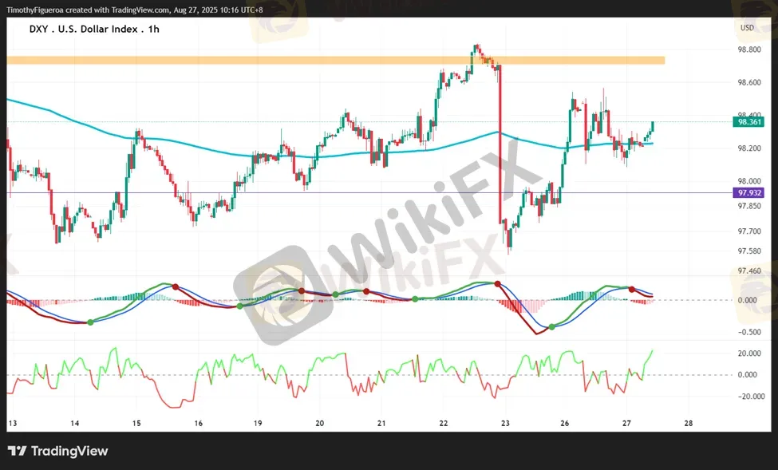Click the 97.580 price axis value
This screenshot has height=470, width=778.
tap(749, 251)
